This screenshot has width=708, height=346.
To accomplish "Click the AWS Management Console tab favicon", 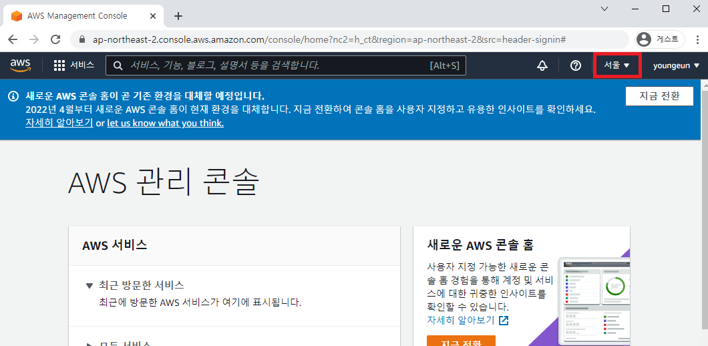I will pos(16,16).
